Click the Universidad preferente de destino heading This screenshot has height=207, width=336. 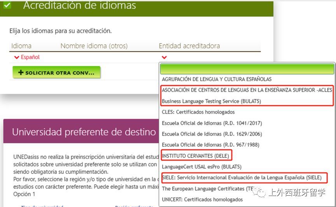[84, 132]
